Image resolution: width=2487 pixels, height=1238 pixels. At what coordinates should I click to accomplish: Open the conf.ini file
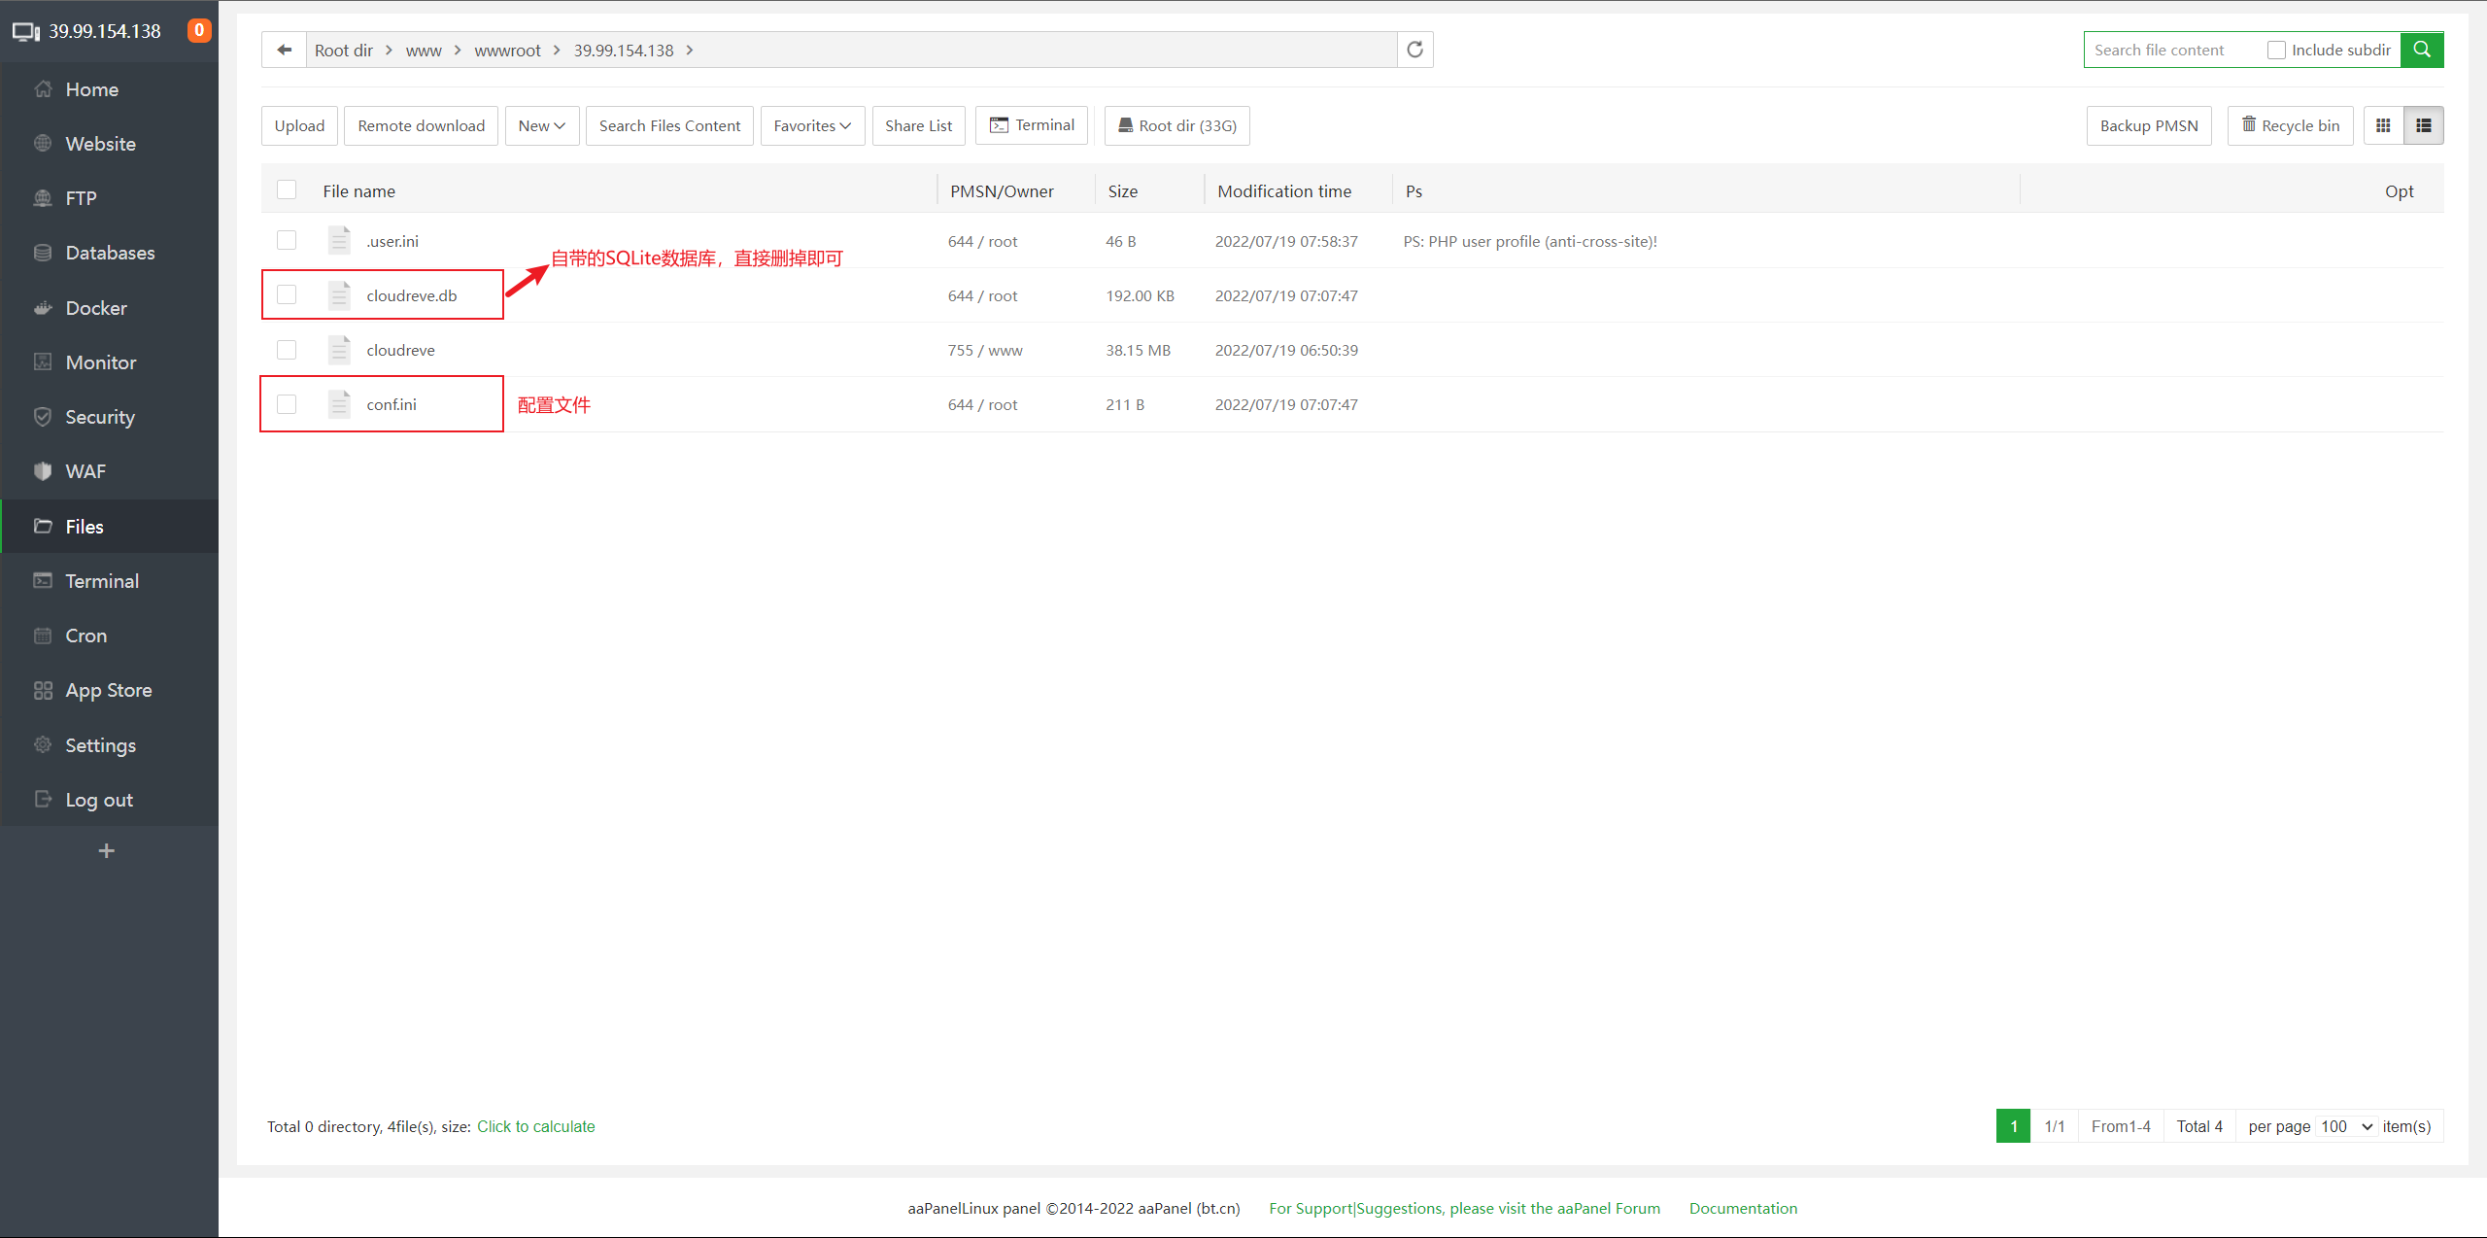392,404
